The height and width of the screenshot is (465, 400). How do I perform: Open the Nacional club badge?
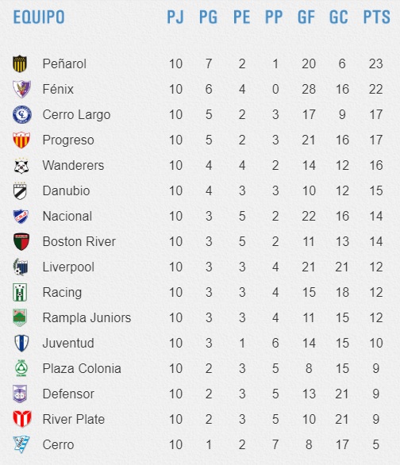coord(21,216)
